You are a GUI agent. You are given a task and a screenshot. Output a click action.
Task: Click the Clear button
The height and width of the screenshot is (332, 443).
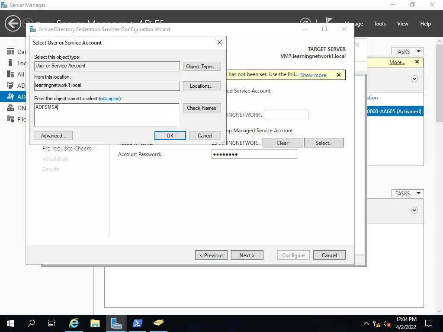pyautogui.click(x=282, y=143)
